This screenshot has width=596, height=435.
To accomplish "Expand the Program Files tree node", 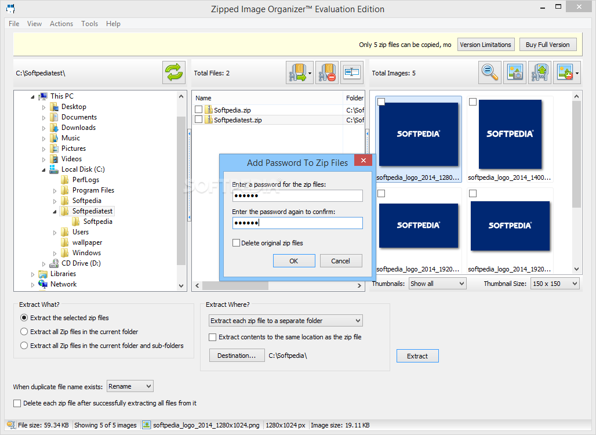I will [x=54, y=191].
